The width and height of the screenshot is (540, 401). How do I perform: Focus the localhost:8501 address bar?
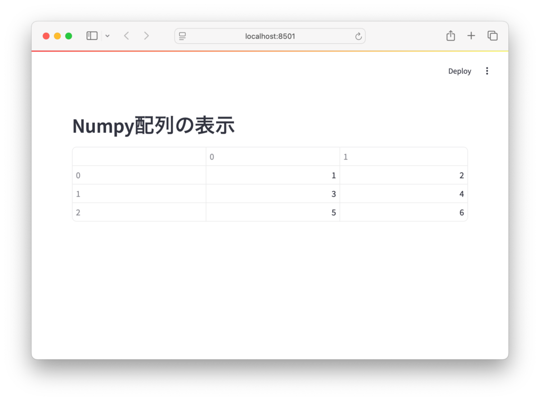(x=270, y=36)
